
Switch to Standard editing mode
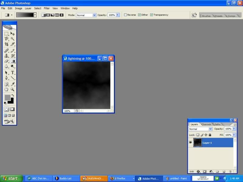coord(6,109)
